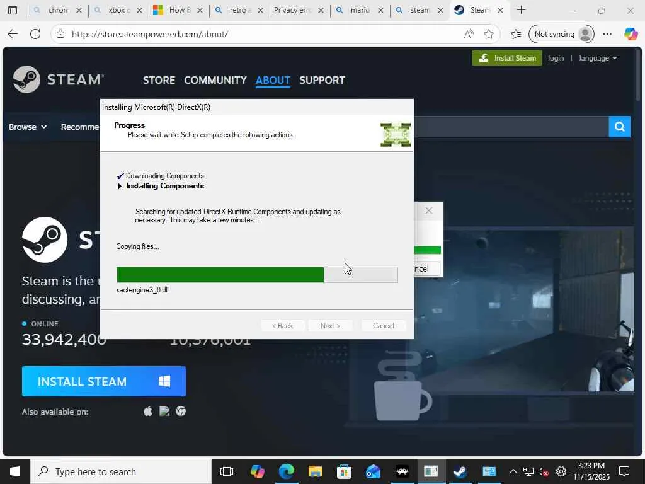This screenshot has width=645, height=484.
Task: View site information lock icon
Action: [60, 34]
